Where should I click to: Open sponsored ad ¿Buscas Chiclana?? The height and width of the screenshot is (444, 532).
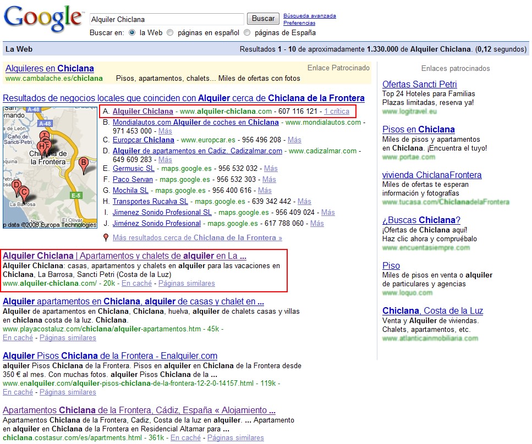(x=421, y=220)
